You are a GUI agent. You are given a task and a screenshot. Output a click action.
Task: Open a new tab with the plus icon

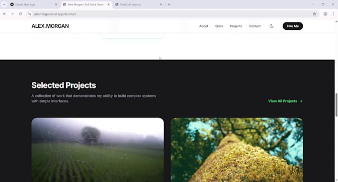click(x=169, y=4)
